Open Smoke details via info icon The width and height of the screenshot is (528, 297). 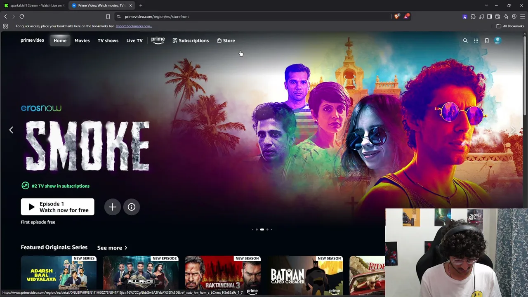click(x=132, y=207)
